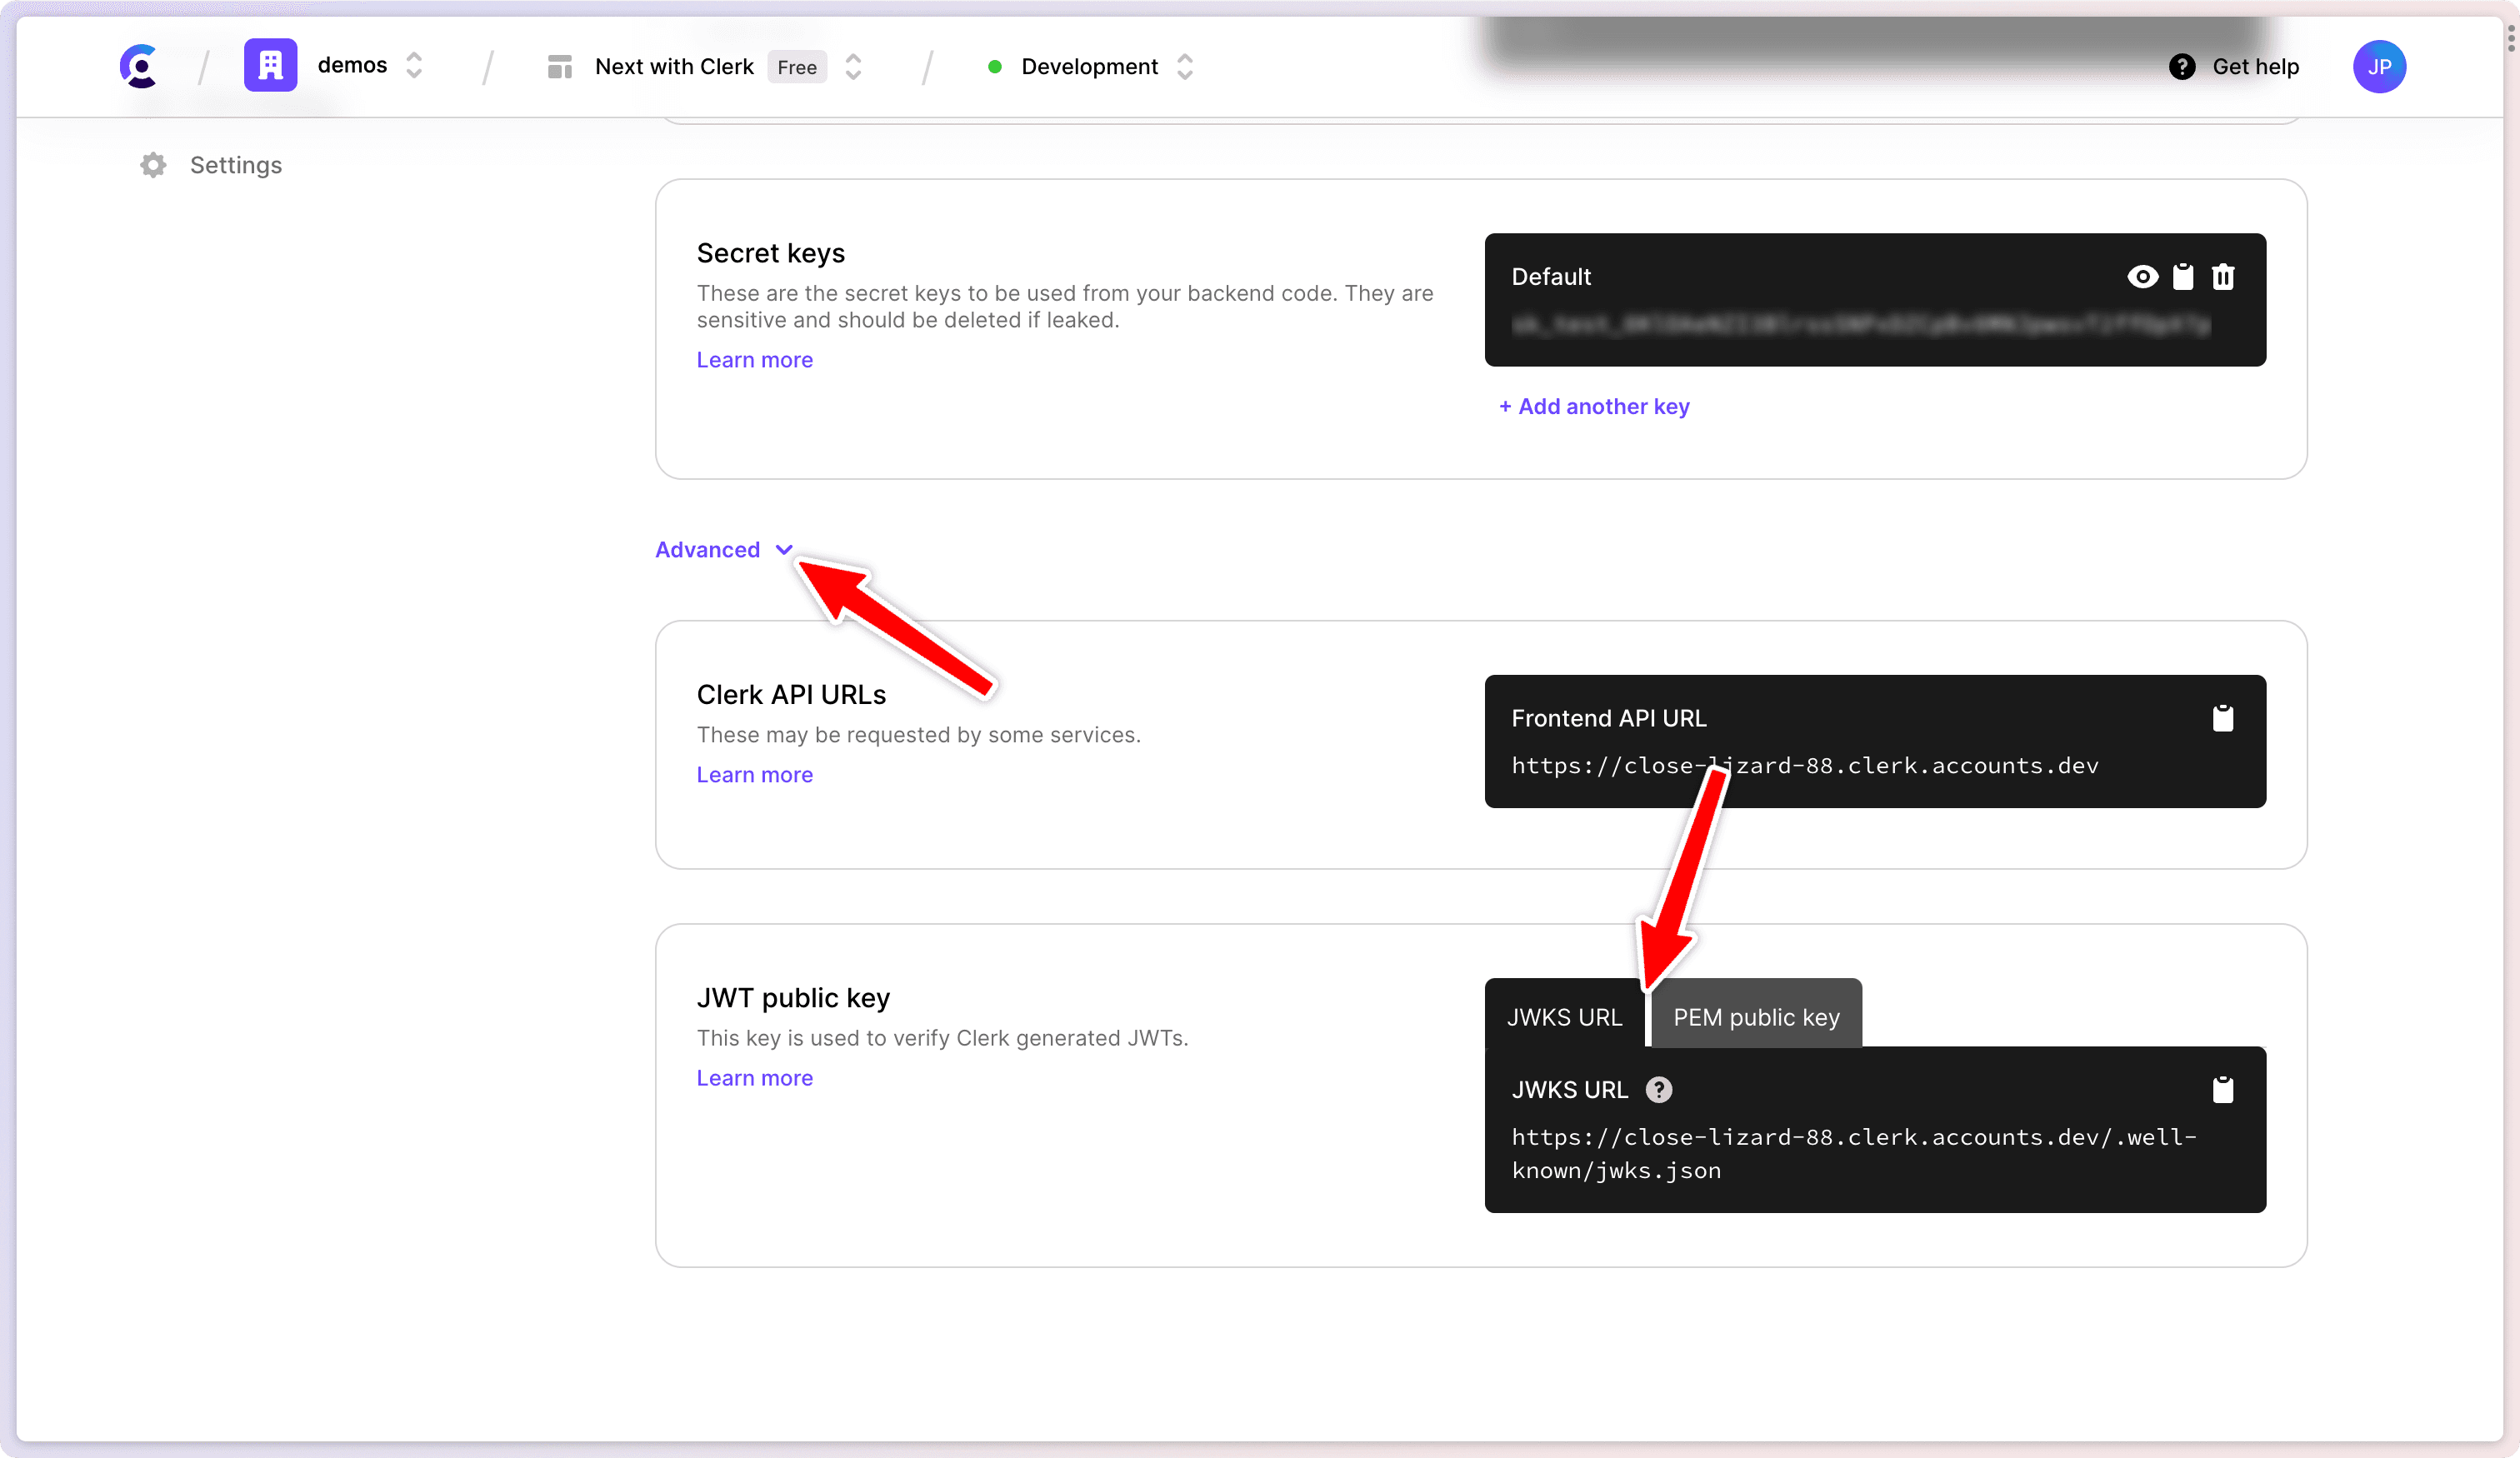Click the application layout icon beside Next with Clerk
2520x1458 pixels.
(x=559, y=67)
